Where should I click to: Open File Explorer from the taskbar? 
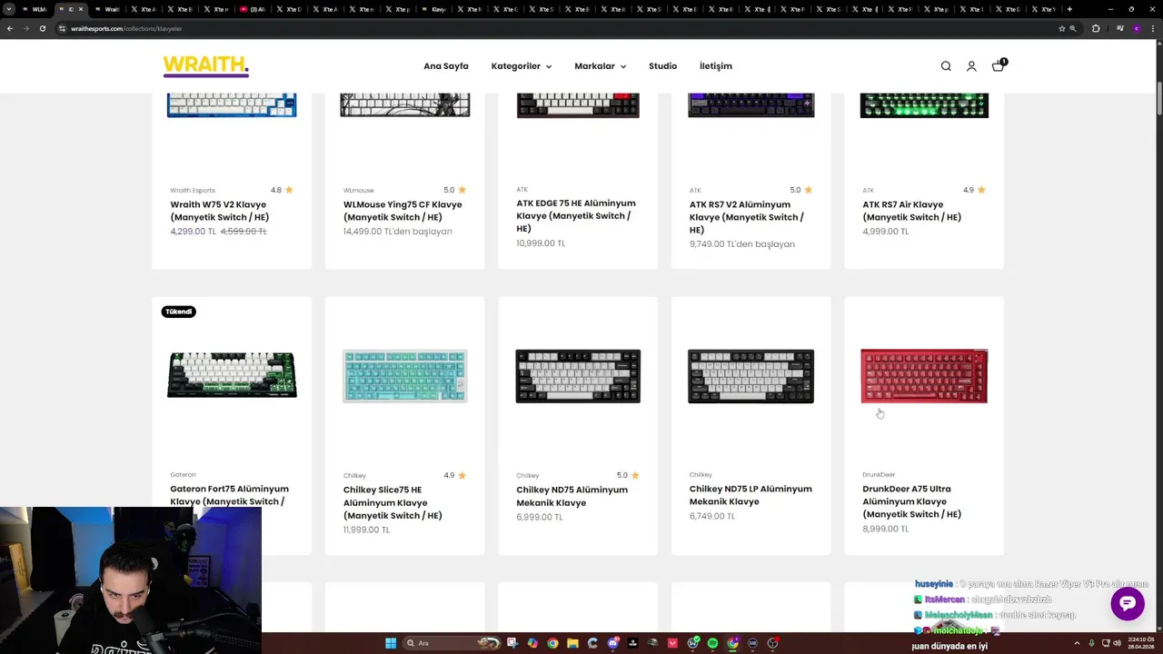tap(572, 643)
